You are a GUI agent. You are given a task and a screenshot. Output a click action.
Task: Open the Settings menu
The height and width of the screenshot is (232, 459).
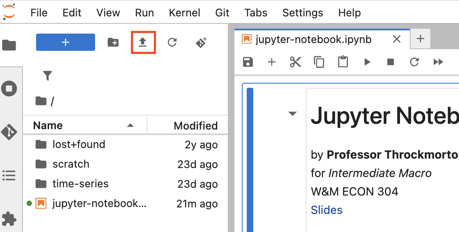(x=303, y=13)
